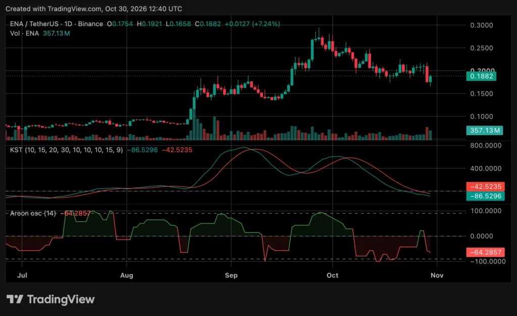Click the 0.1500 price axis label

pos(481,94)
